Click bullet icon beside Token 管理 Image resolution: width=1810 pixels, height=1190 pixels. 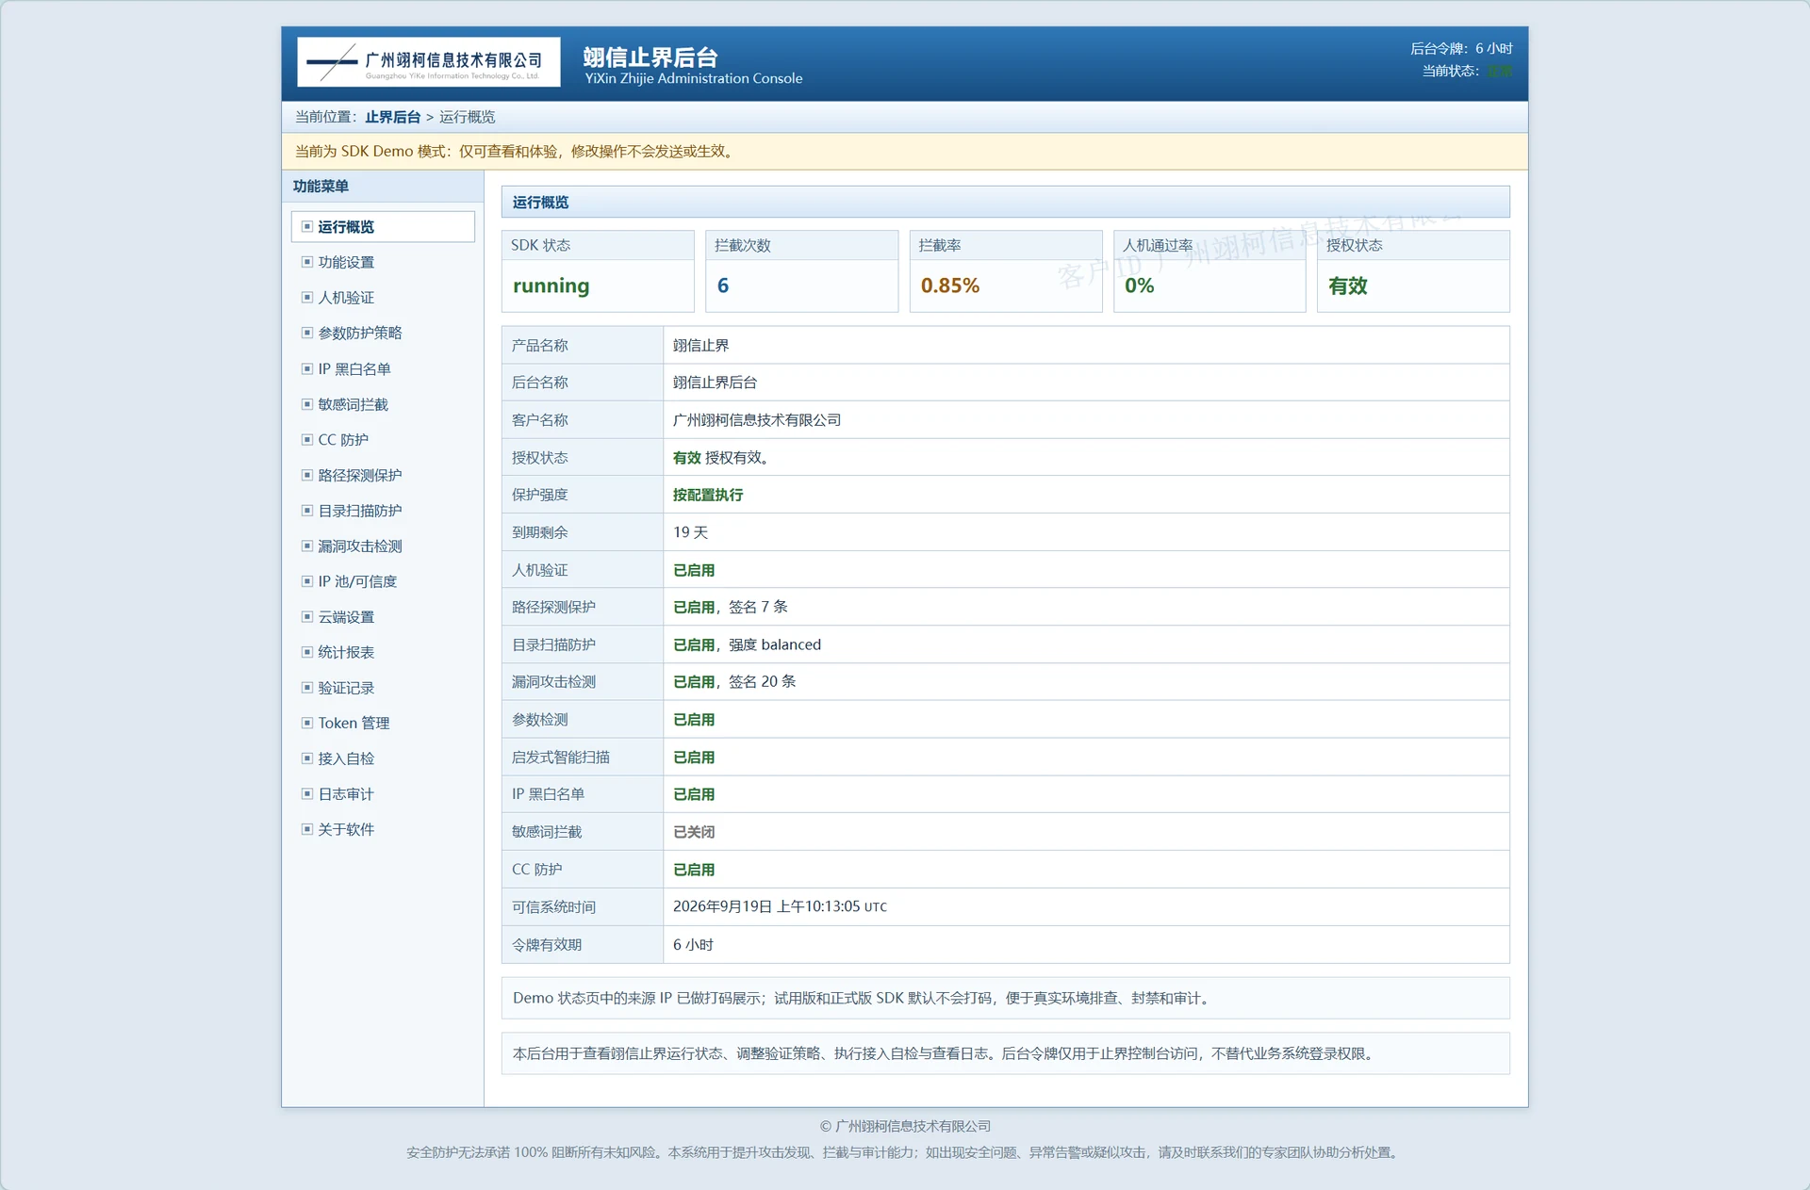tap(307, 723)
